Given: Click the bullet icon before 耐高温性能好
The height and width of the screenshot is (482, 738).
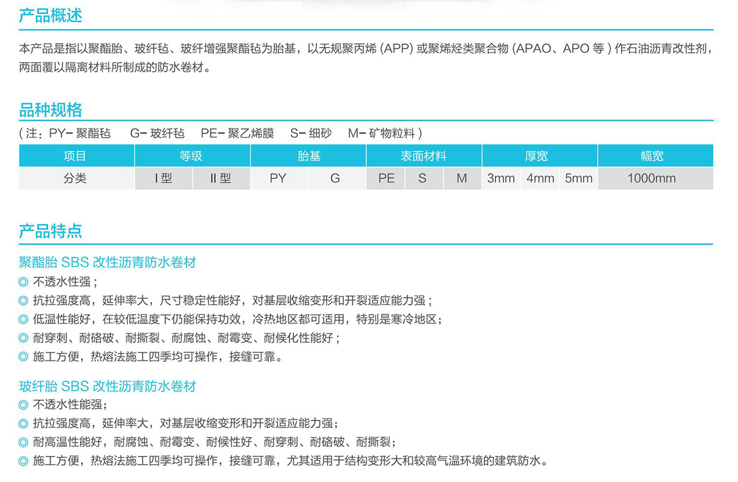Looking at the screenshot, I should click(x=23, y=442).
